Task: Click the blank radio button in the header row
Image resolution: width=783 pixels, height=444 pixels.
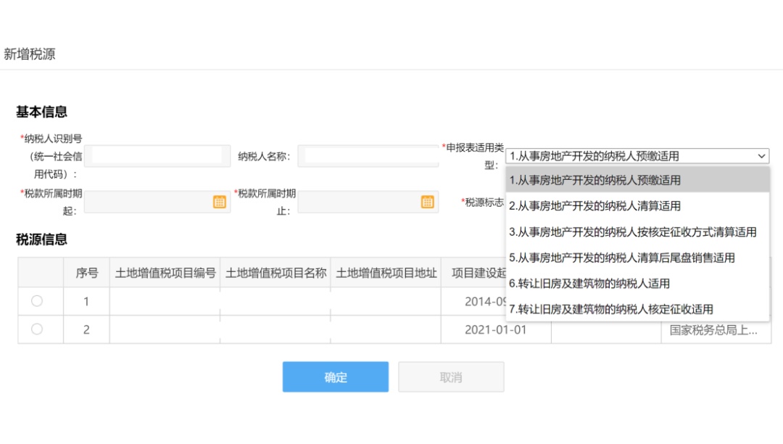Action: click(38, 271)
